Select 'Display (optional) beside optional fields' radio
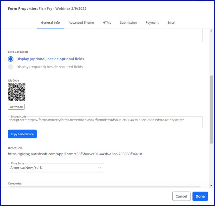Screen dimensions: 215x206 tap(11, 59)
